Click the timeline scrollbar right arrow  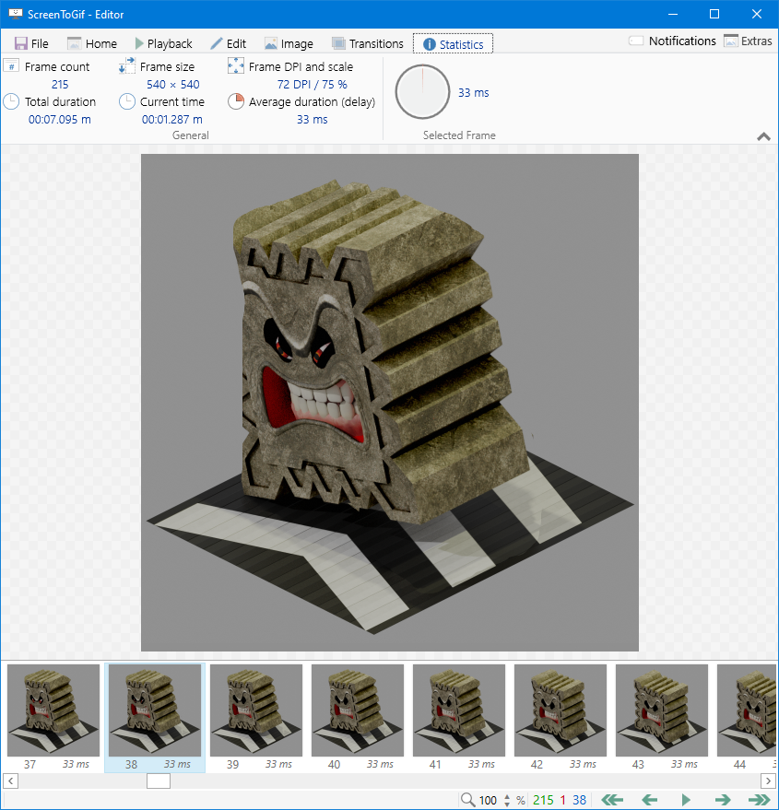tap(768, 781)
